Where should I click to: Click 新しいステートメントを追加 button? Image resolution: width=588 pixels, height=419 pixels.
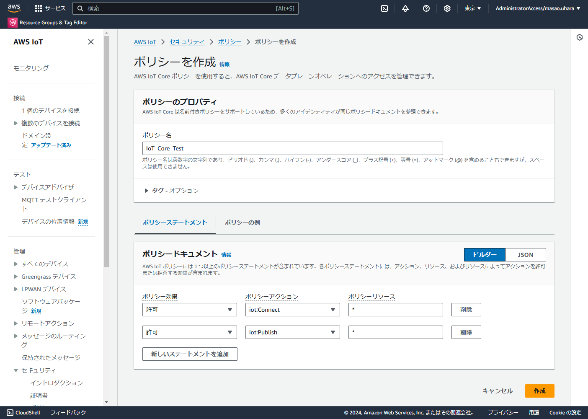[190, 354]
